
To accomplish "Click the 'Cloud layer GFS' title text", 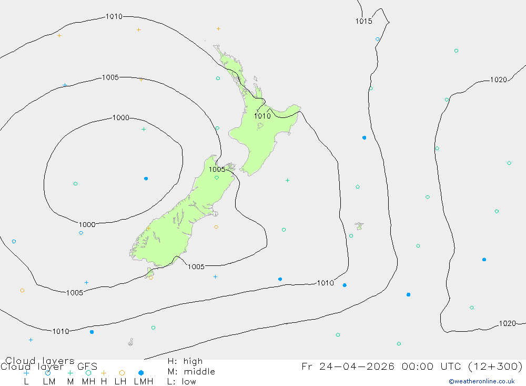I will [49, 367].
